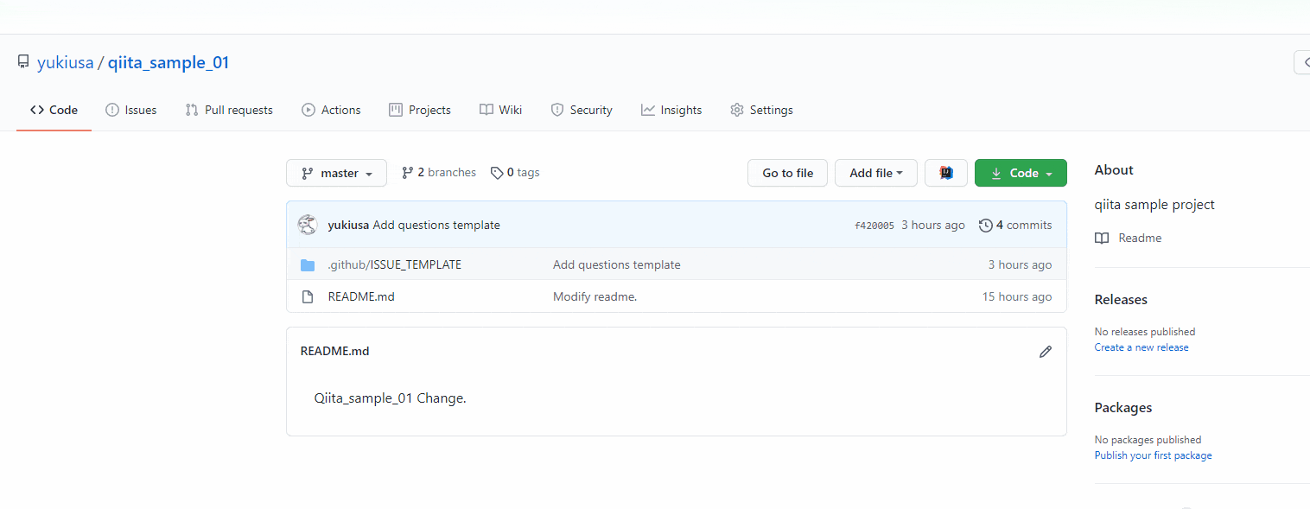Click the commit hash f420005
Image resolution: width=1310 pixels, height=509 pixels.
(874, 225)
